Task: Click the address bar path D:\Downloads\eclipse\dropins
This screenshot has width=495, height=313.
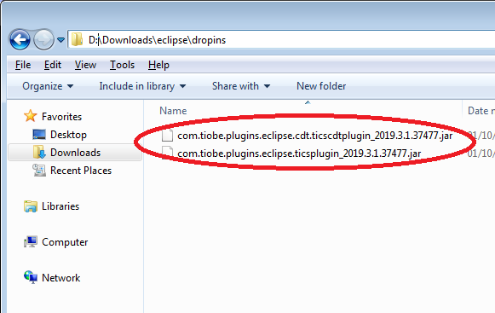Action: [x=158, y=40]
